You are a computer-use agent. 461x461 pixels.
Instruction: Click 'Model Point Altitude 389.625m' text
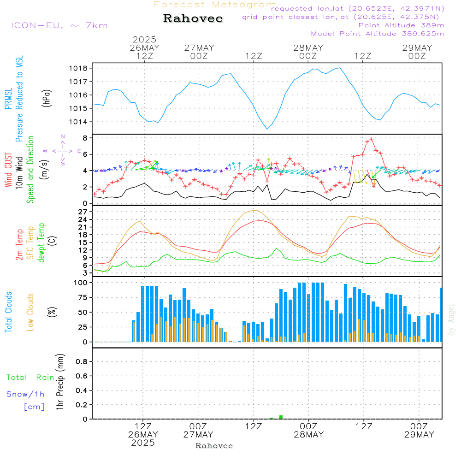tap(378, 34)
